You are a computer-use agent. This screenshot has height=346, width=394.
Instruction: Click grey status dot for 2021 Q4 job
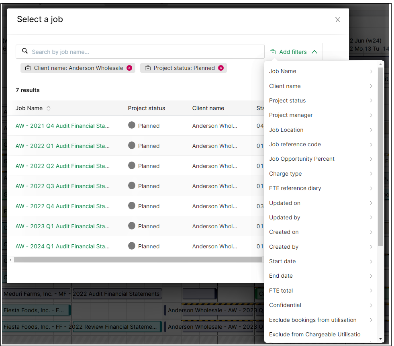click(132, 125)
